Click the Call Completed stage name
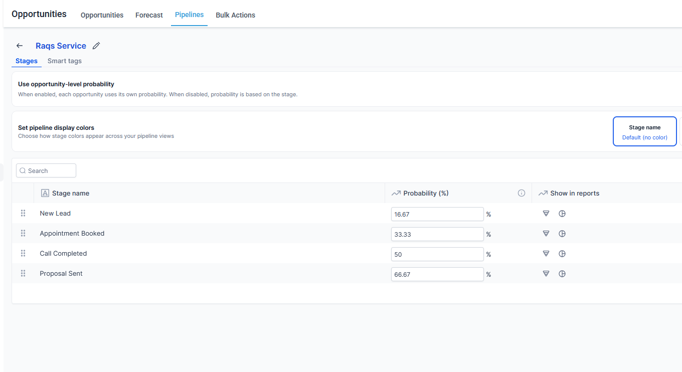682x372 pixels. point(63,253)
